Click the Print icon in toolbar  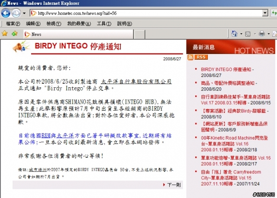tap(262, 34)
